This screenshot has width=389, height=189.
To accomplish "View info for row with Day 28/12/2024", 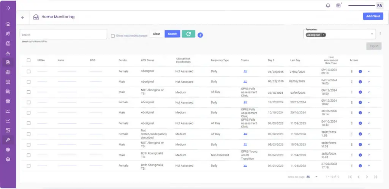I will (x=360, y=92).
